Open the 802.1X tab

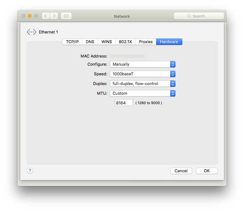coord(125,42)
